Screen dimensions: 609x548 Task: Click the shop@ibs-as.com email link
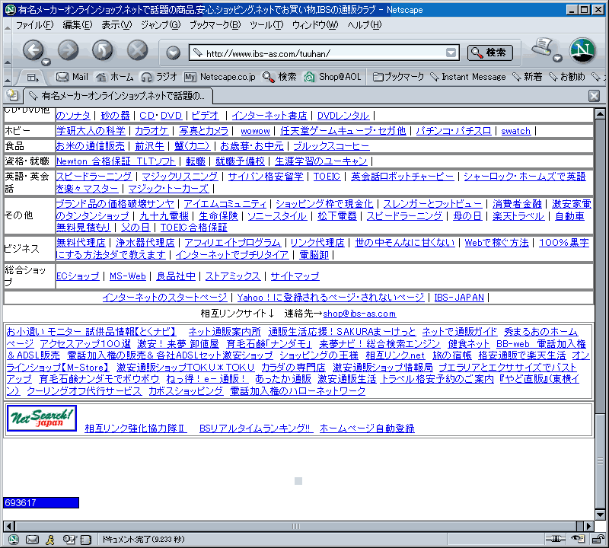point(359,314)
